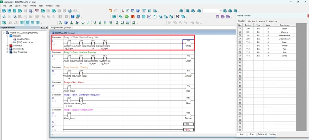Click the red grid icon in top toolbar
309x140 pixels.
[37, 11]
